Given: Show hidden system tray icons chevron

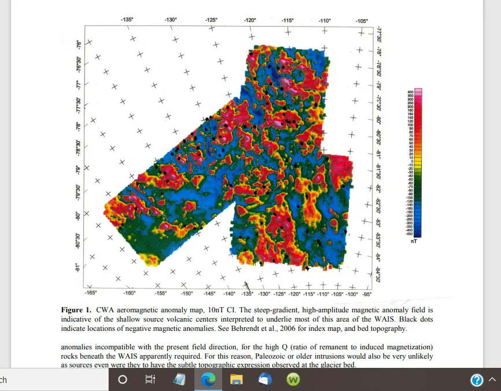Looking at the screenshot, I should 492,380.
